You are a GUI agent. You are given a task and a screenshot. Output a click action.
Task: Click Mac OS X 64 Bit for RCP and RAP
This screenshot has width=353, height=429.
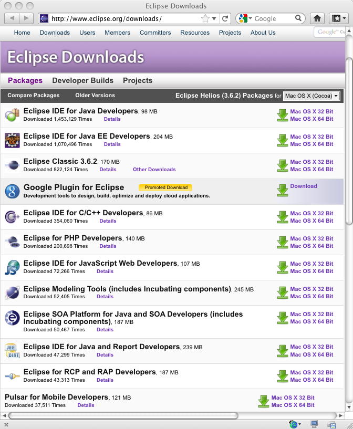[x=312, y=380]
